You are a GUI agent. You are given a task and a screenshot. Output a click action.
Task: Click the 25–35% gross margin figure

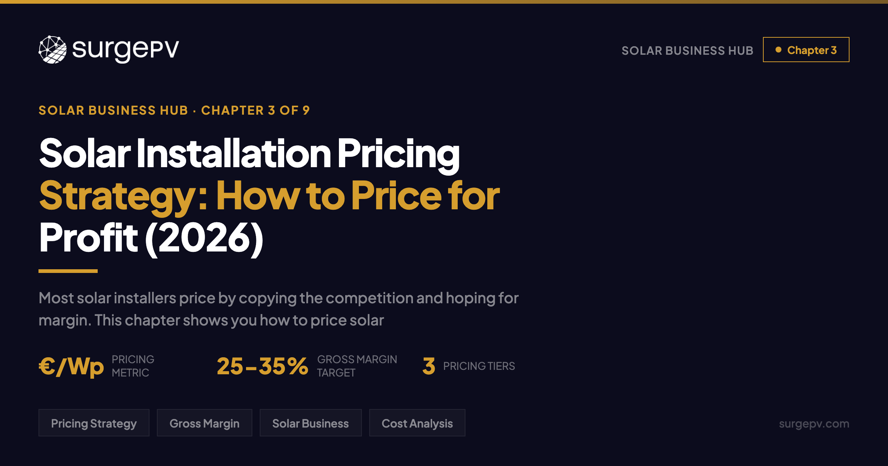pos(263,366)
